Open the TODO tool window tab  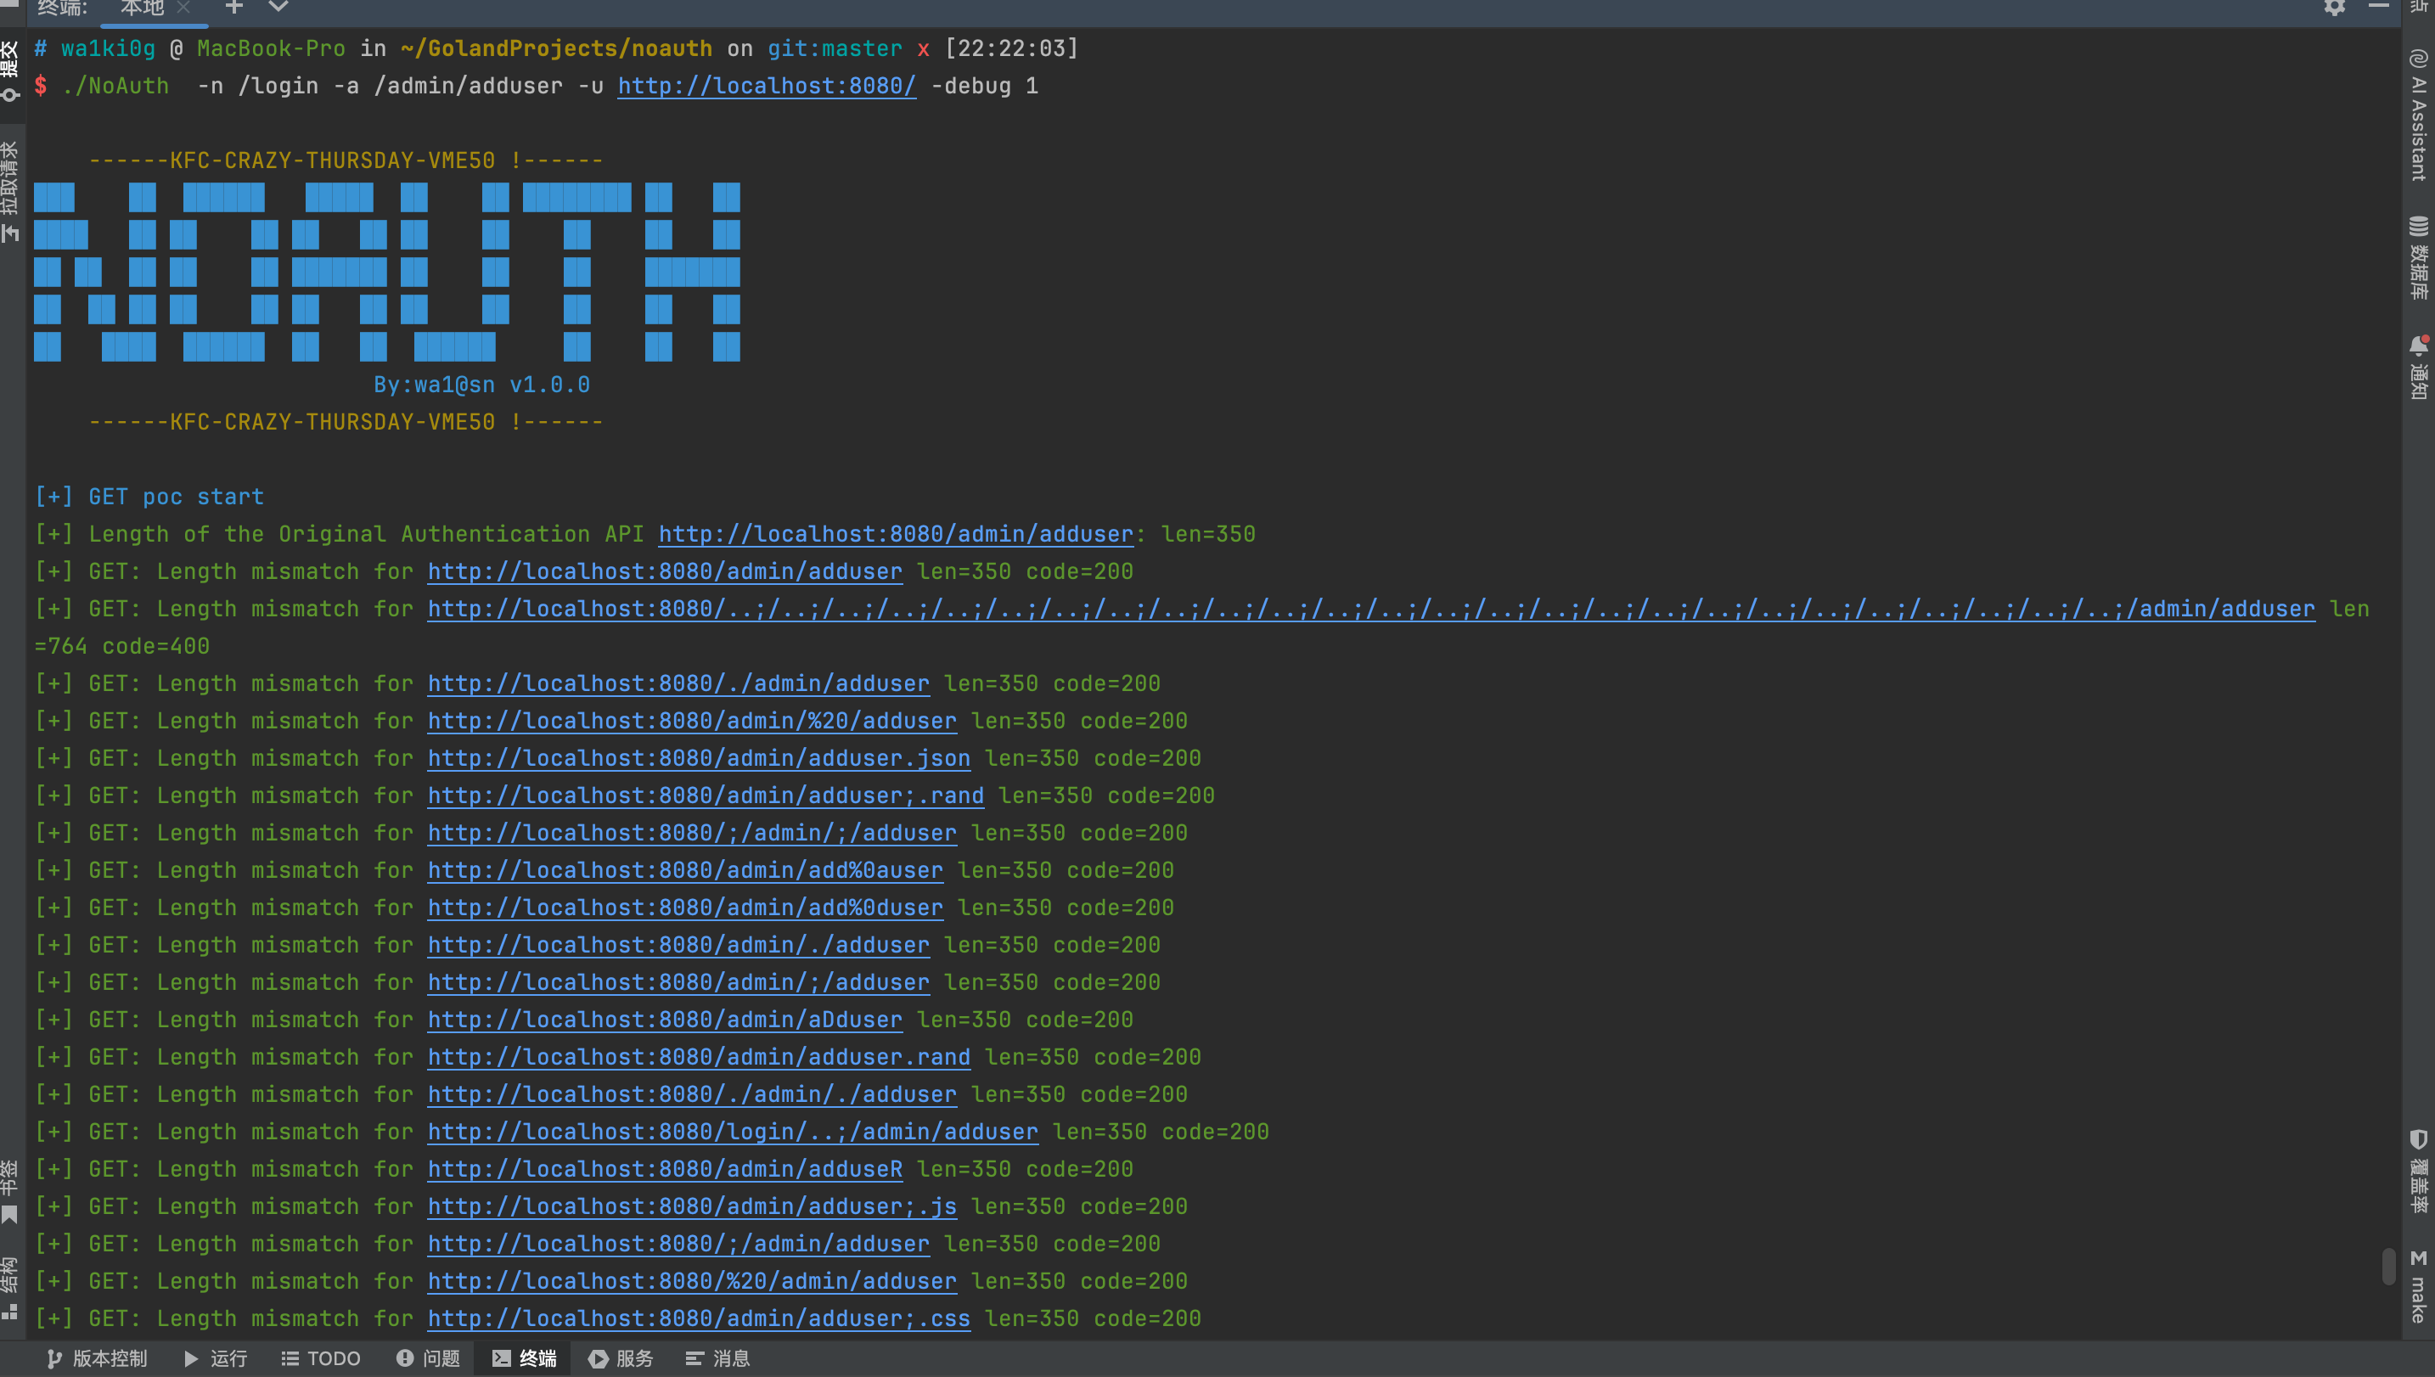[322, 1358]
